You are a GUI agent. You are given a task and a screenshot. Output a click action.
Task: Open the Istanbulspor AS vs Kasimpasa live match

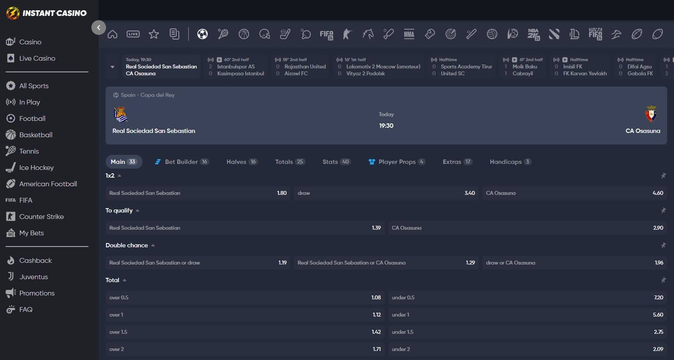point(236,67)
